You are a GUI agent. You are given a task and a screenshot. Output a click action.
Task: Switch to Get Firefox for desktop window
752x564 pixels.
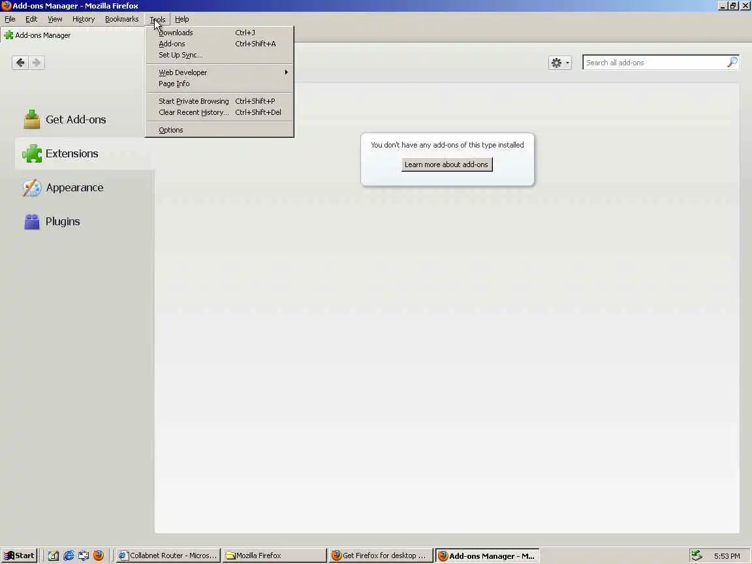pos(381,556)
